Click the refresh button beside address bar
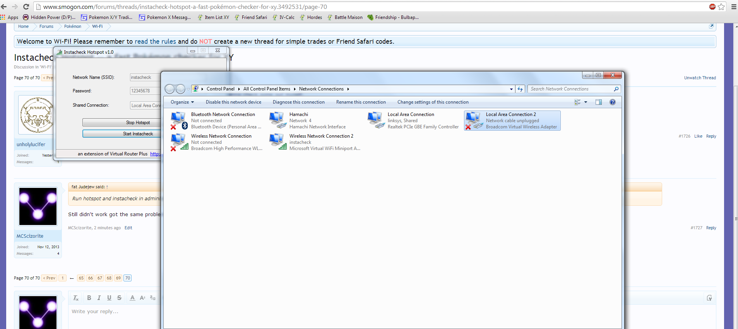Screen dimensions: 738x329 click(520, 89)
